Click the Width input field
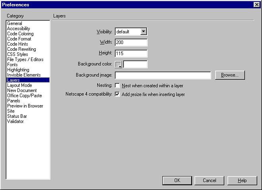The image size is (262, 190). coord(131,42)
